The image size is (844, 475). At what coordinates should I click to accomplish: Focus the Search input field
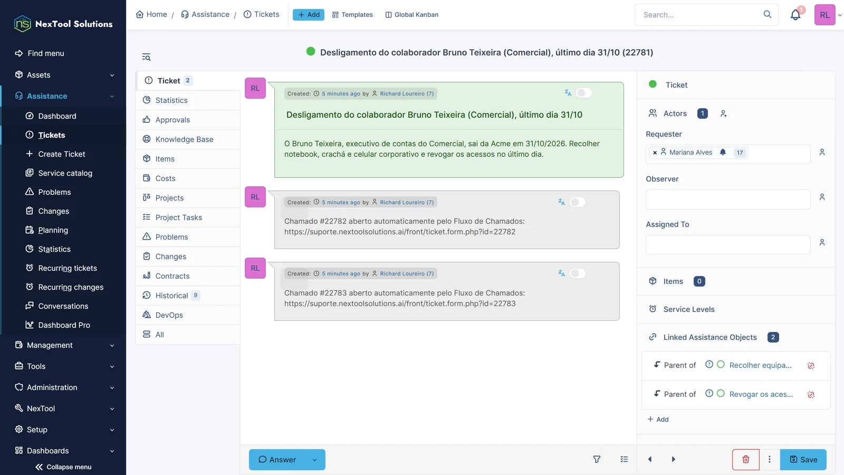[x=699, y=15]
